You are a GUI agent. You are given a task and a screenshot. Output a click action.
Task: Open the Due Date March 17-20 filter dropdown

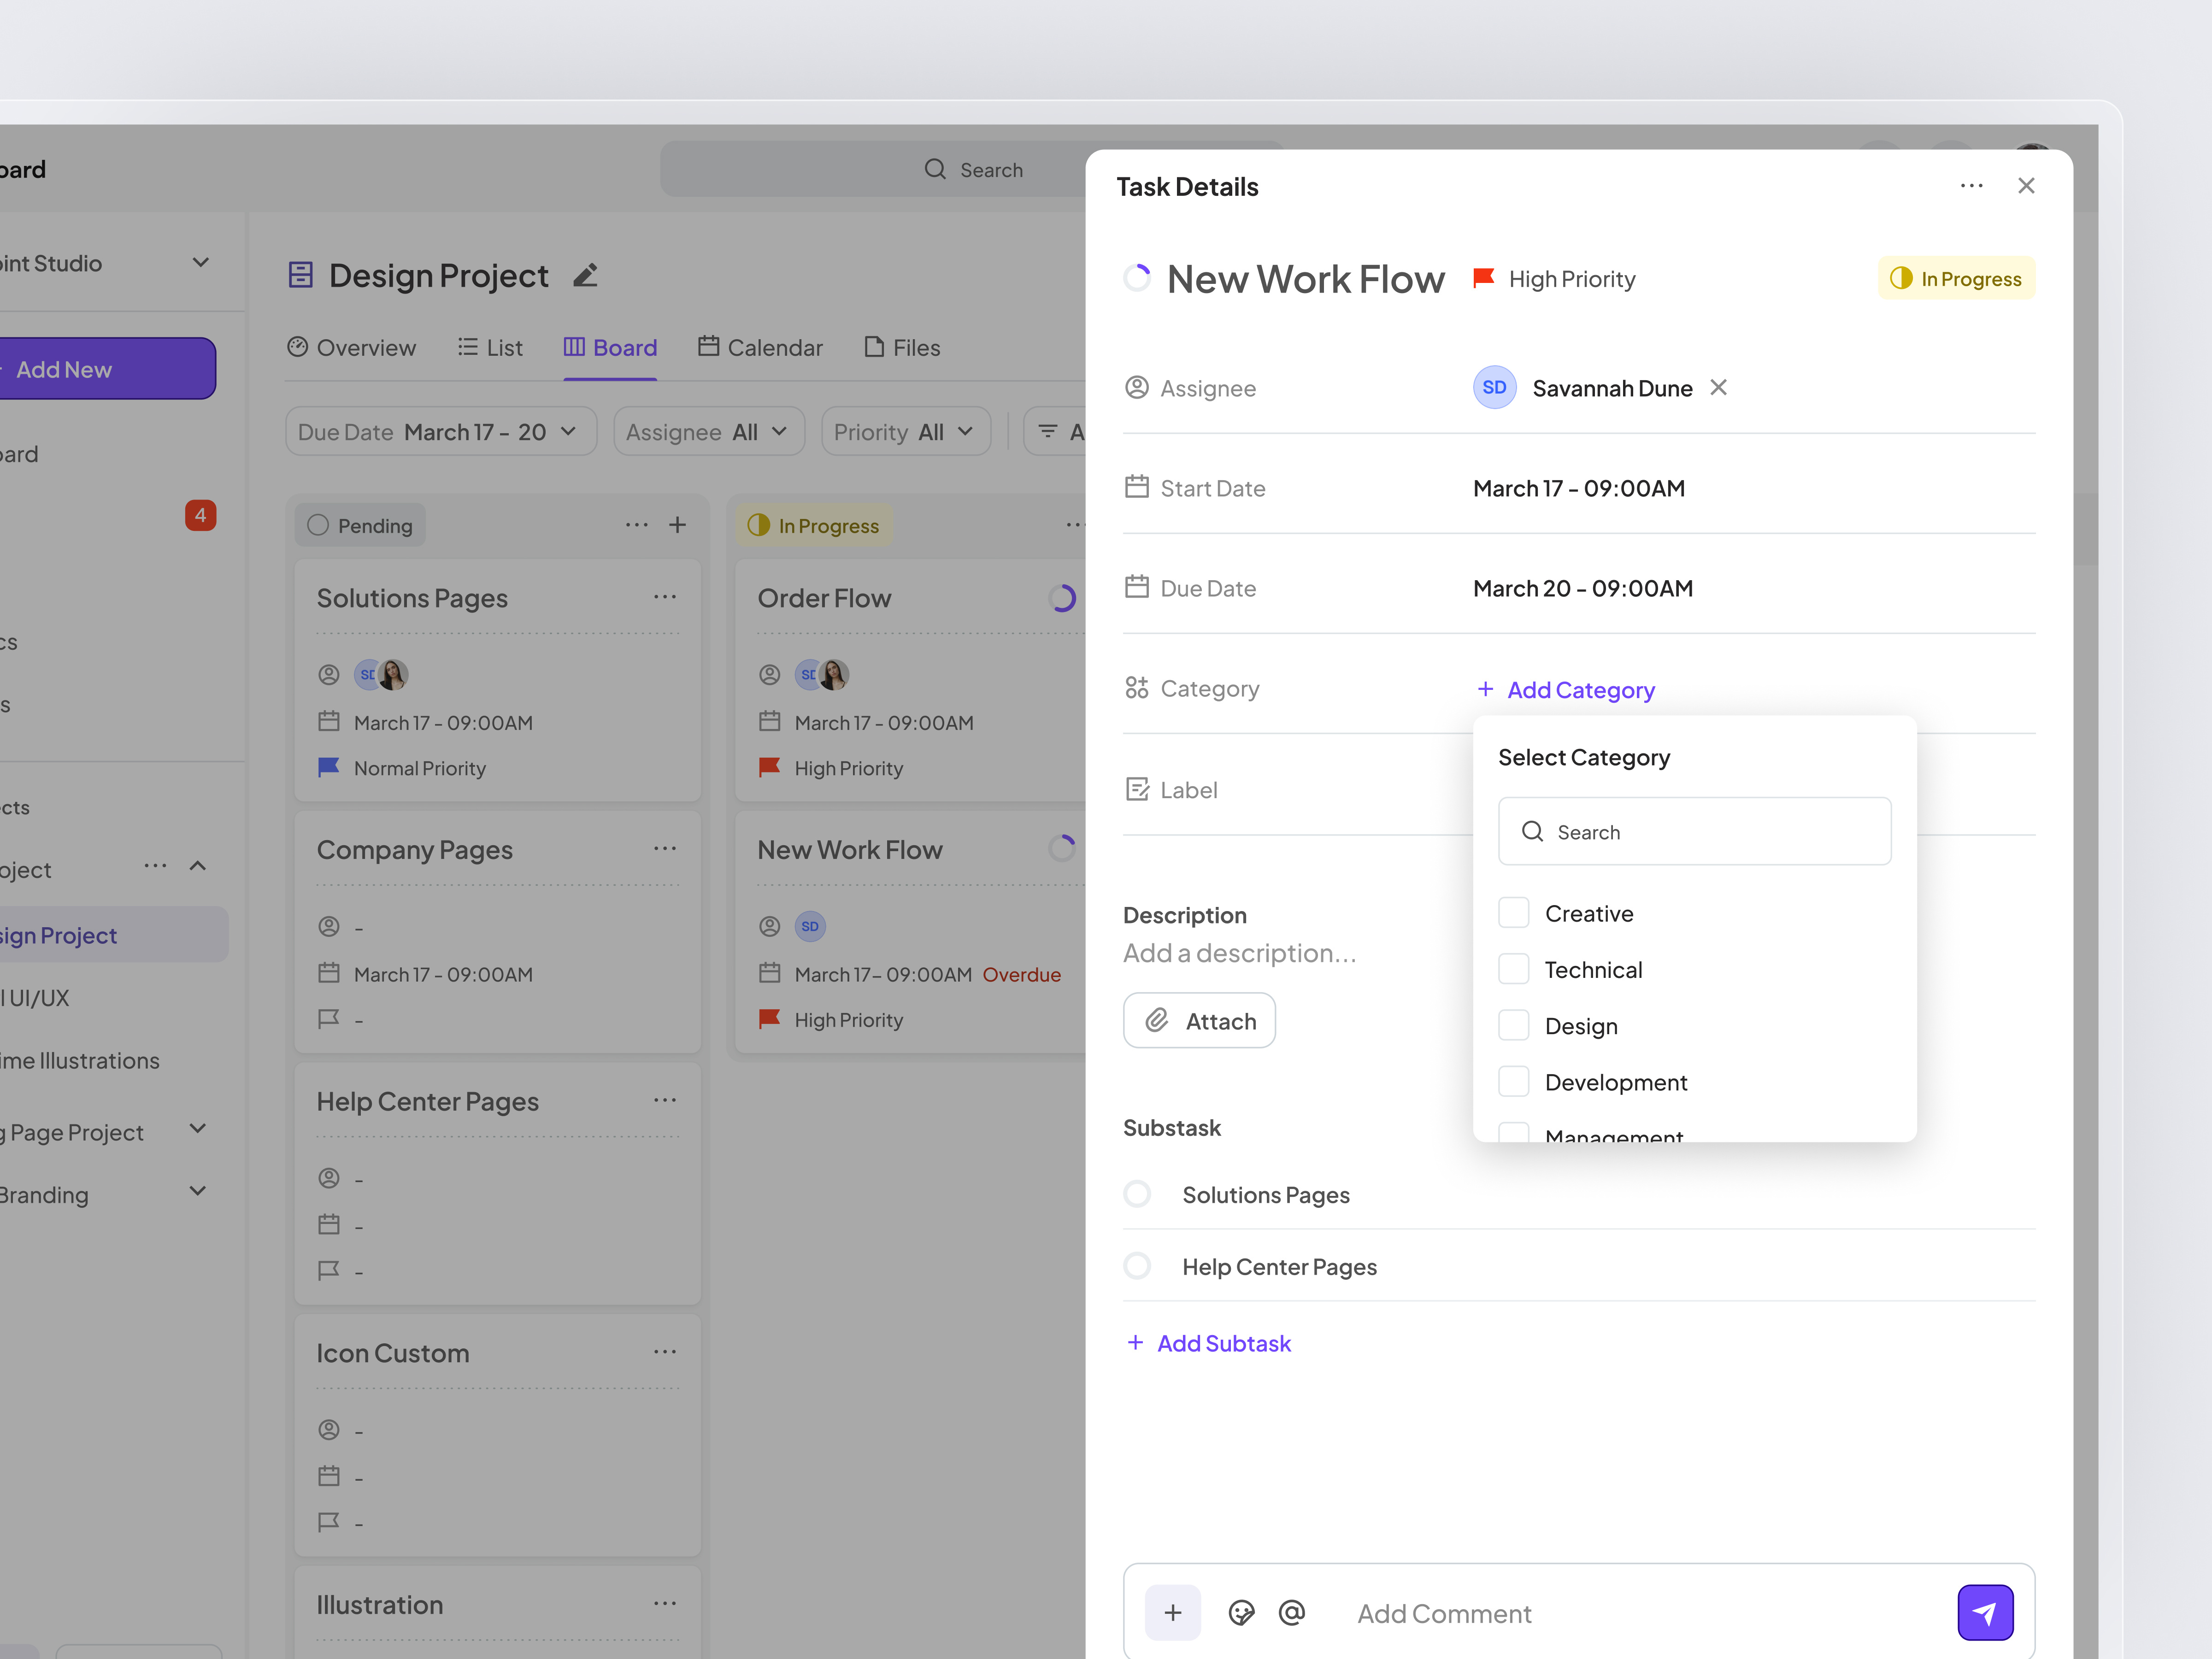[440, 431]
